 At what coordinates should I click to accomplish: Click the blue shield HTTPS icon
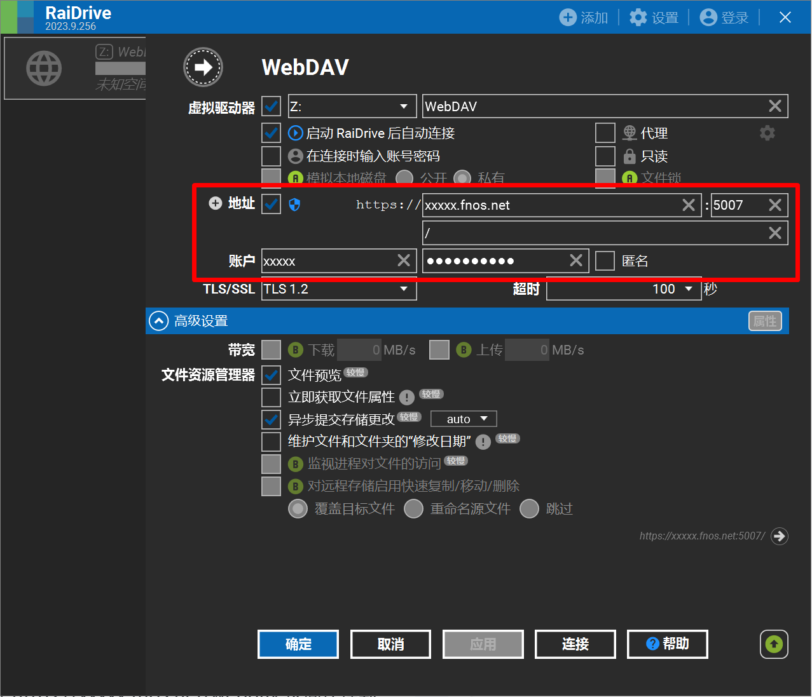pos(294,205)
